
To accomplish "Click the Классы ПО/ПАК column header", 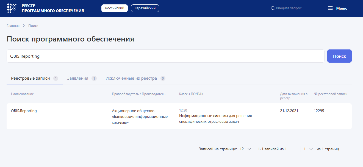I will click(191, 94).
